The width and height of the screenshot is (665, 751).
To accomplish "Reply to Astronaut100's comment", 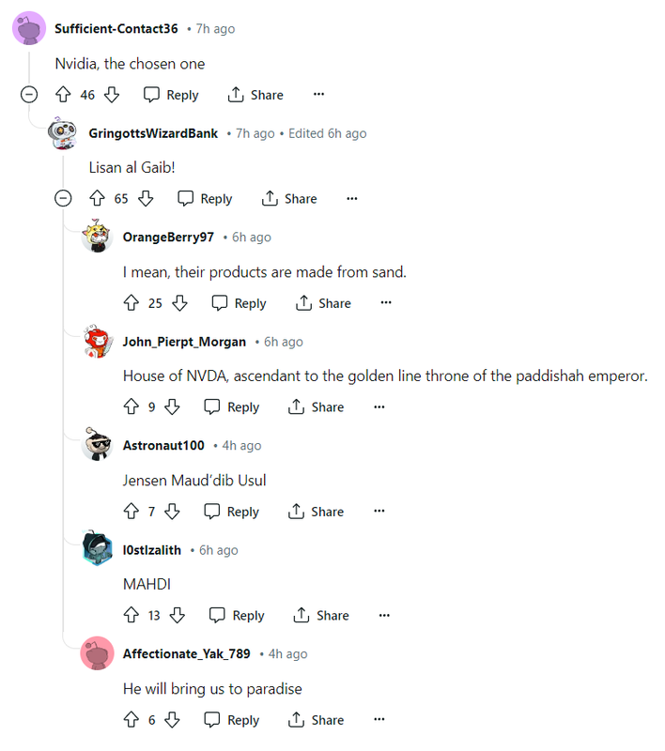I will (231, 511).
